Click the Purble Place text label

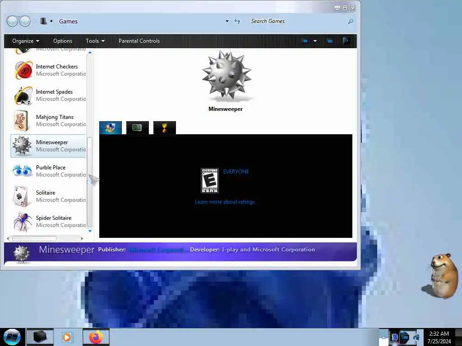(51, 168)
